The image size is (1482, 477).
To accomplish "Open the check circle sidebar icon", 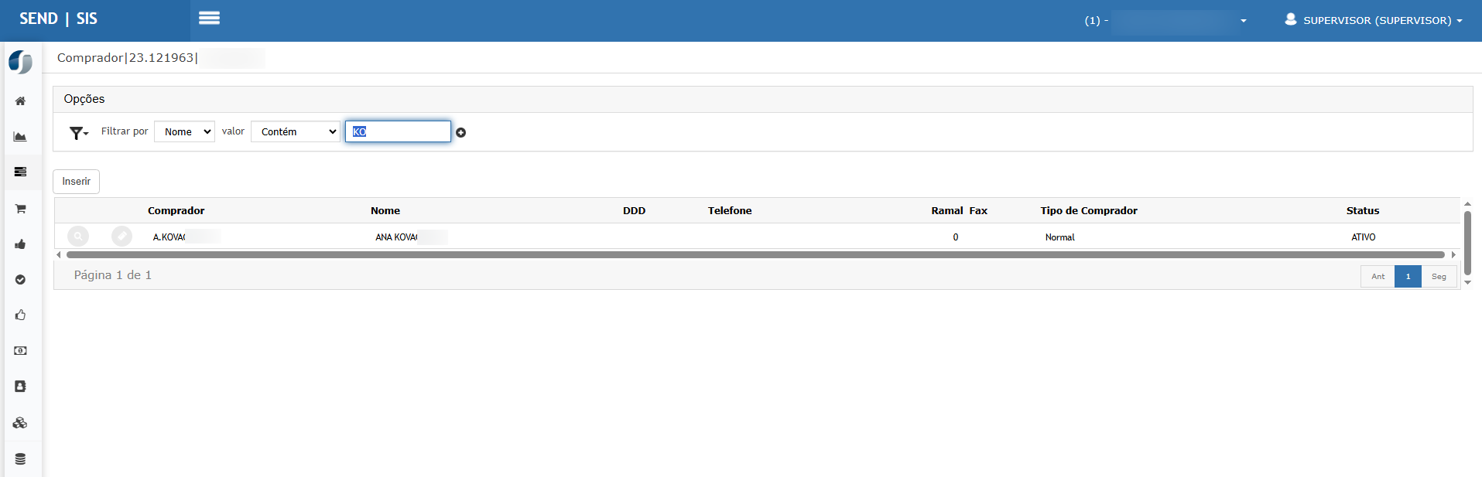I will pyautogui.click(x=21, y=280).
